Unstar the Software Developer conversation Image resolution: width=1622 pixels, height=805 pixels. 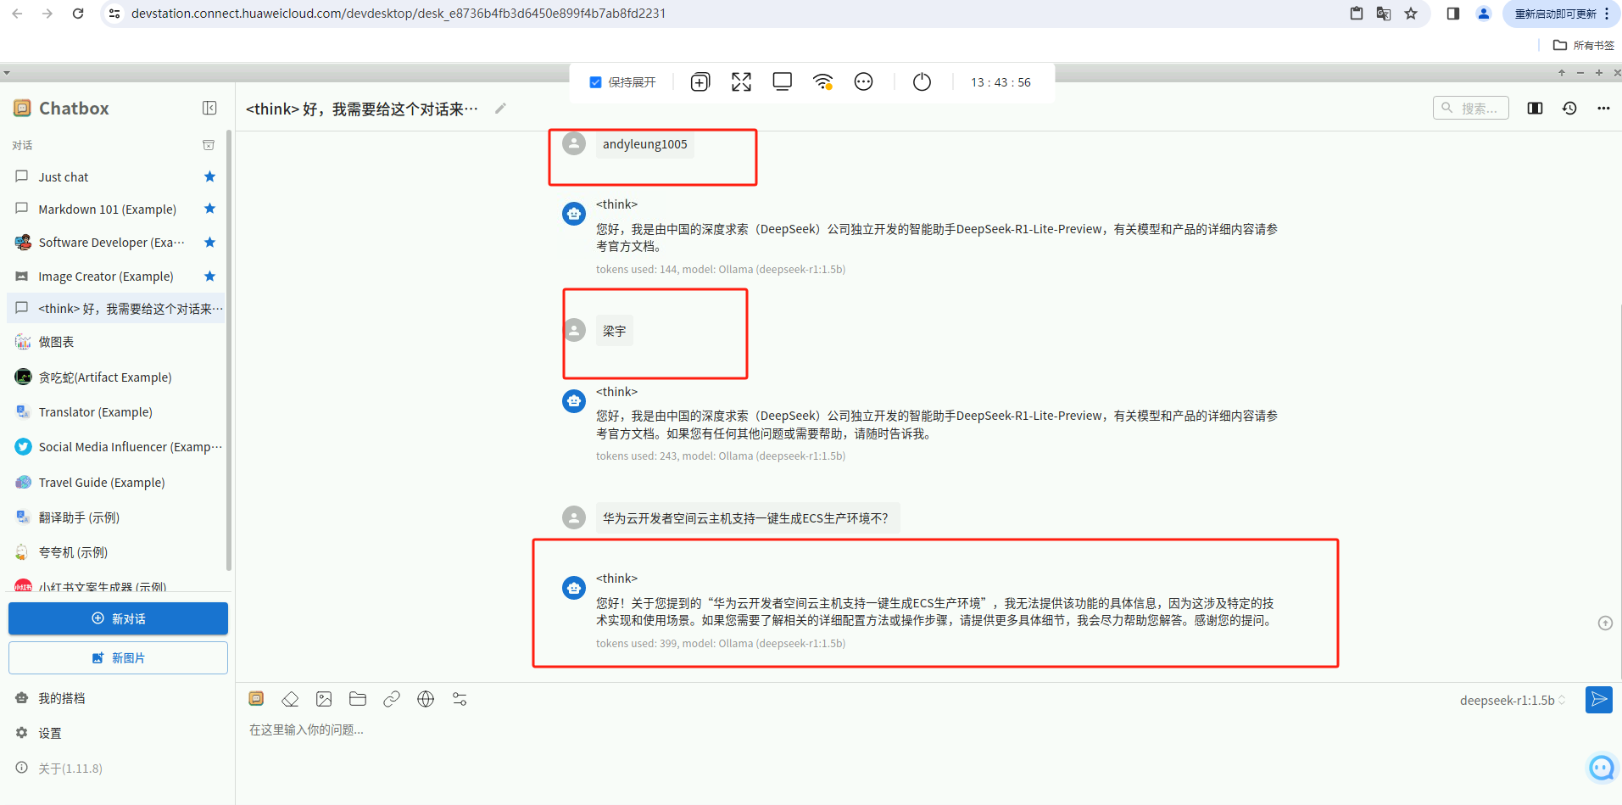click(x=209, y=243)
